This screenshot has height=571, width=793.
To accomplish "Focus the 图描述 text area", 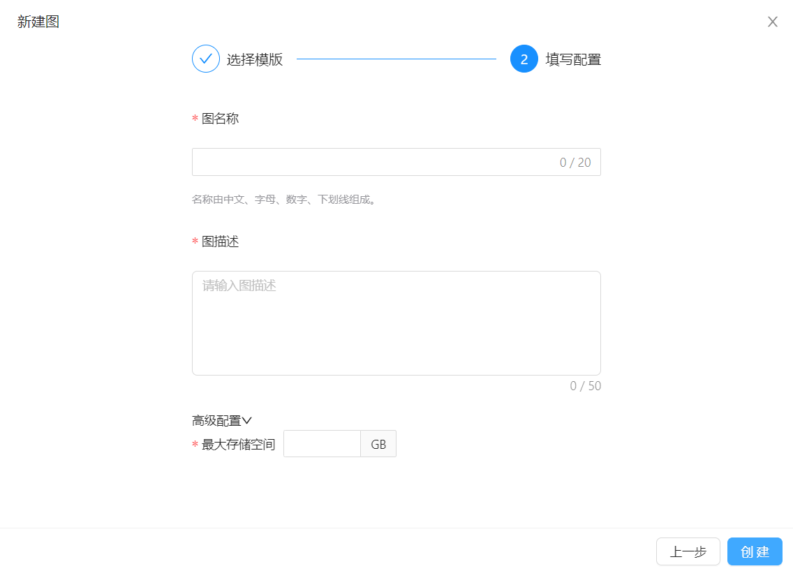I will pyautogui.click(x=396, y=323).
